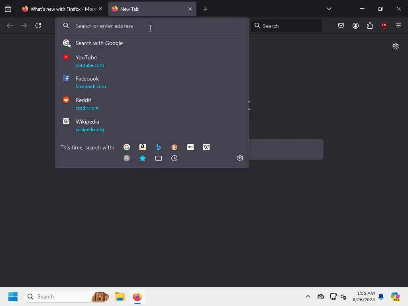408x306 pixels.
Task: Personalize new tab gear icon
Action: point(396,46)
